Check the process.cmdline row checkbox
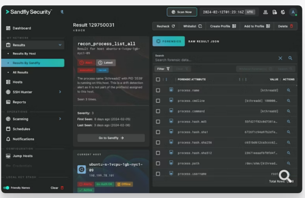The image size is (305, 198). pyautogui.click(x=158, y=101)
